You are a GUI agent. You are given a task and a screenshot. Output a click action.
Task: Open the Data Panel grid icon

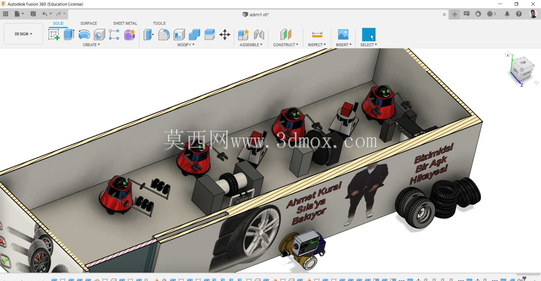pos(6,14)
